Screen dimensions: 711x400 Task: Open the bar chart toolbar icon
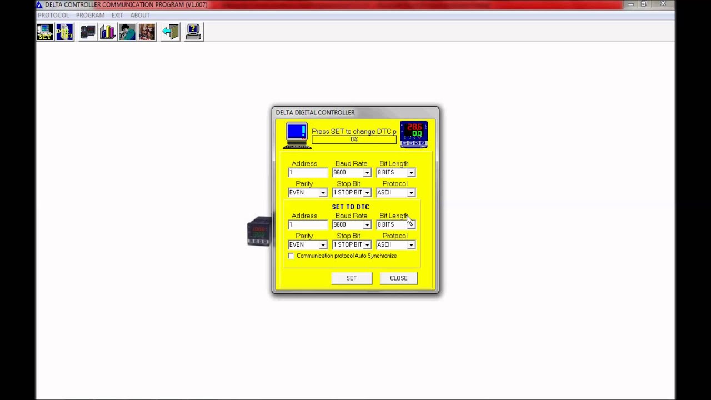coord(107,32)
